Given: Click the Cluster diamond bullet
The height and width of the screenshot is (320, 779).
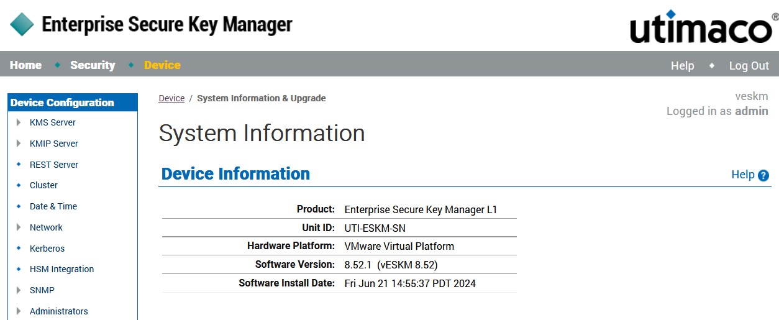Looking at the screenshot, I should click(19, 185).
